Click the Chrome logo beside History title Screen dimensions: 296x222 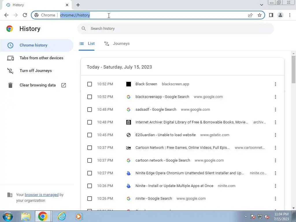pyautogui.click(x=10, y=29)
